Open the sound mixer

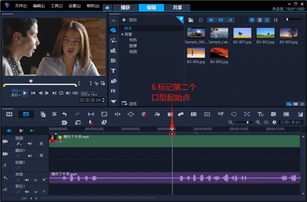157,114
